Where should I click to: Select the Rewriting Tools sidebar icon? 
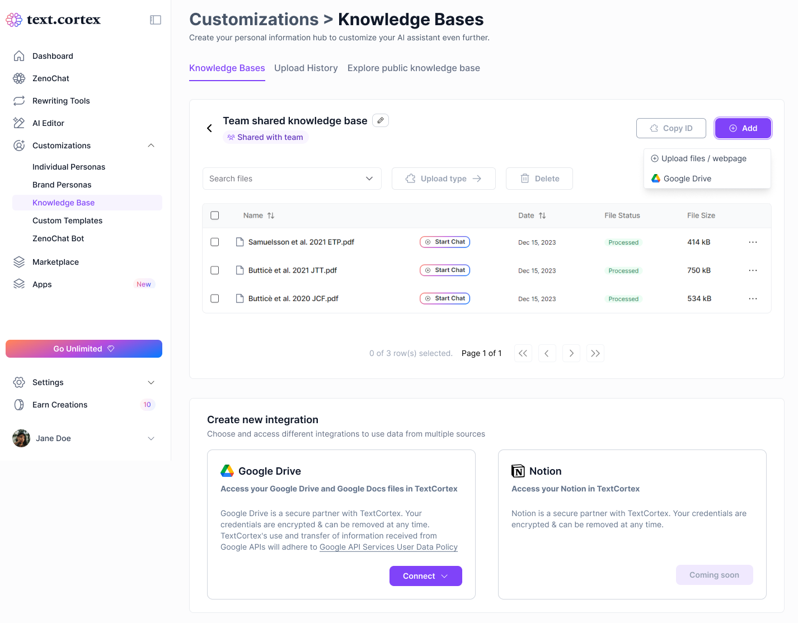pos(19,101)
